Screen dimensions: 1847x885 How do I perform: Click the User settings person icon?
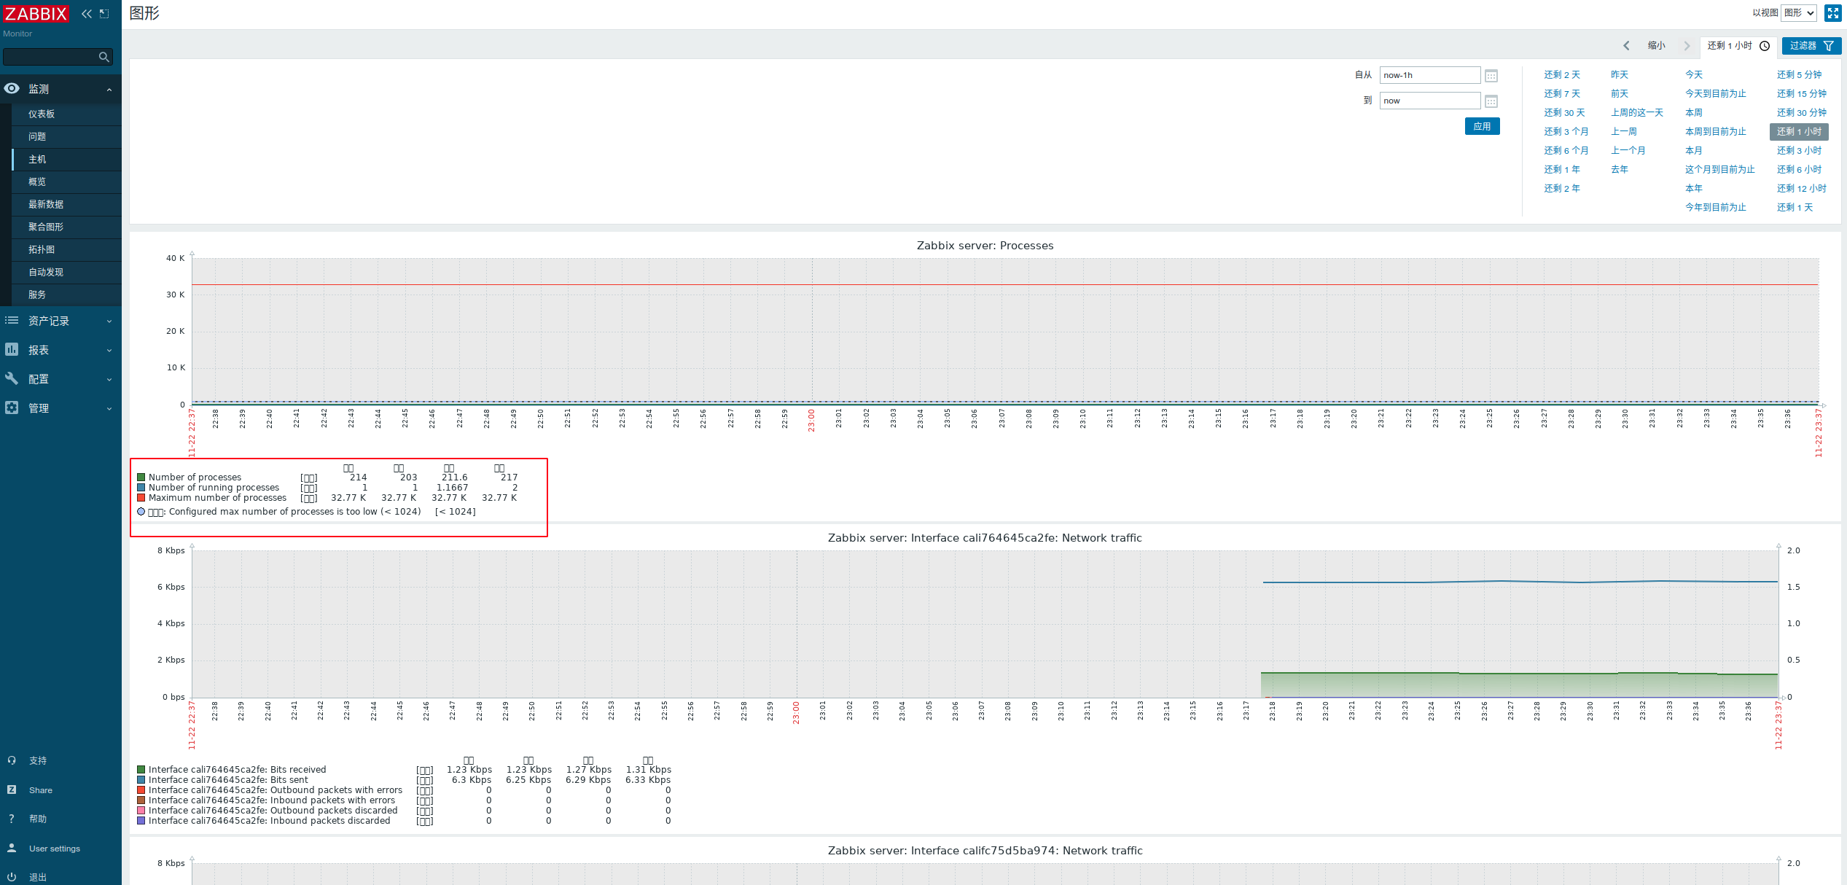tap(12, 848)
